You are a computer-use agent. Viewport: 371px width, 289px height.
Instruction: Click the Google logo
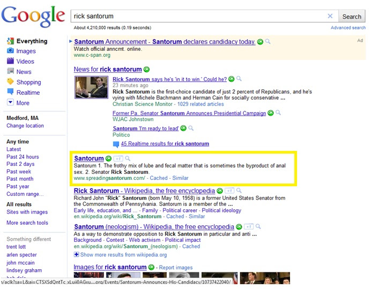point(33,16)
